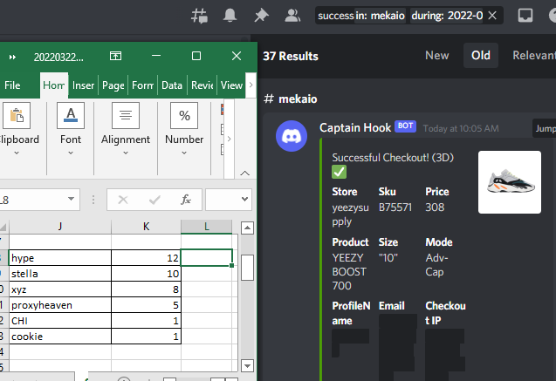Expand more ribbon groups arrow

point(229,139)
